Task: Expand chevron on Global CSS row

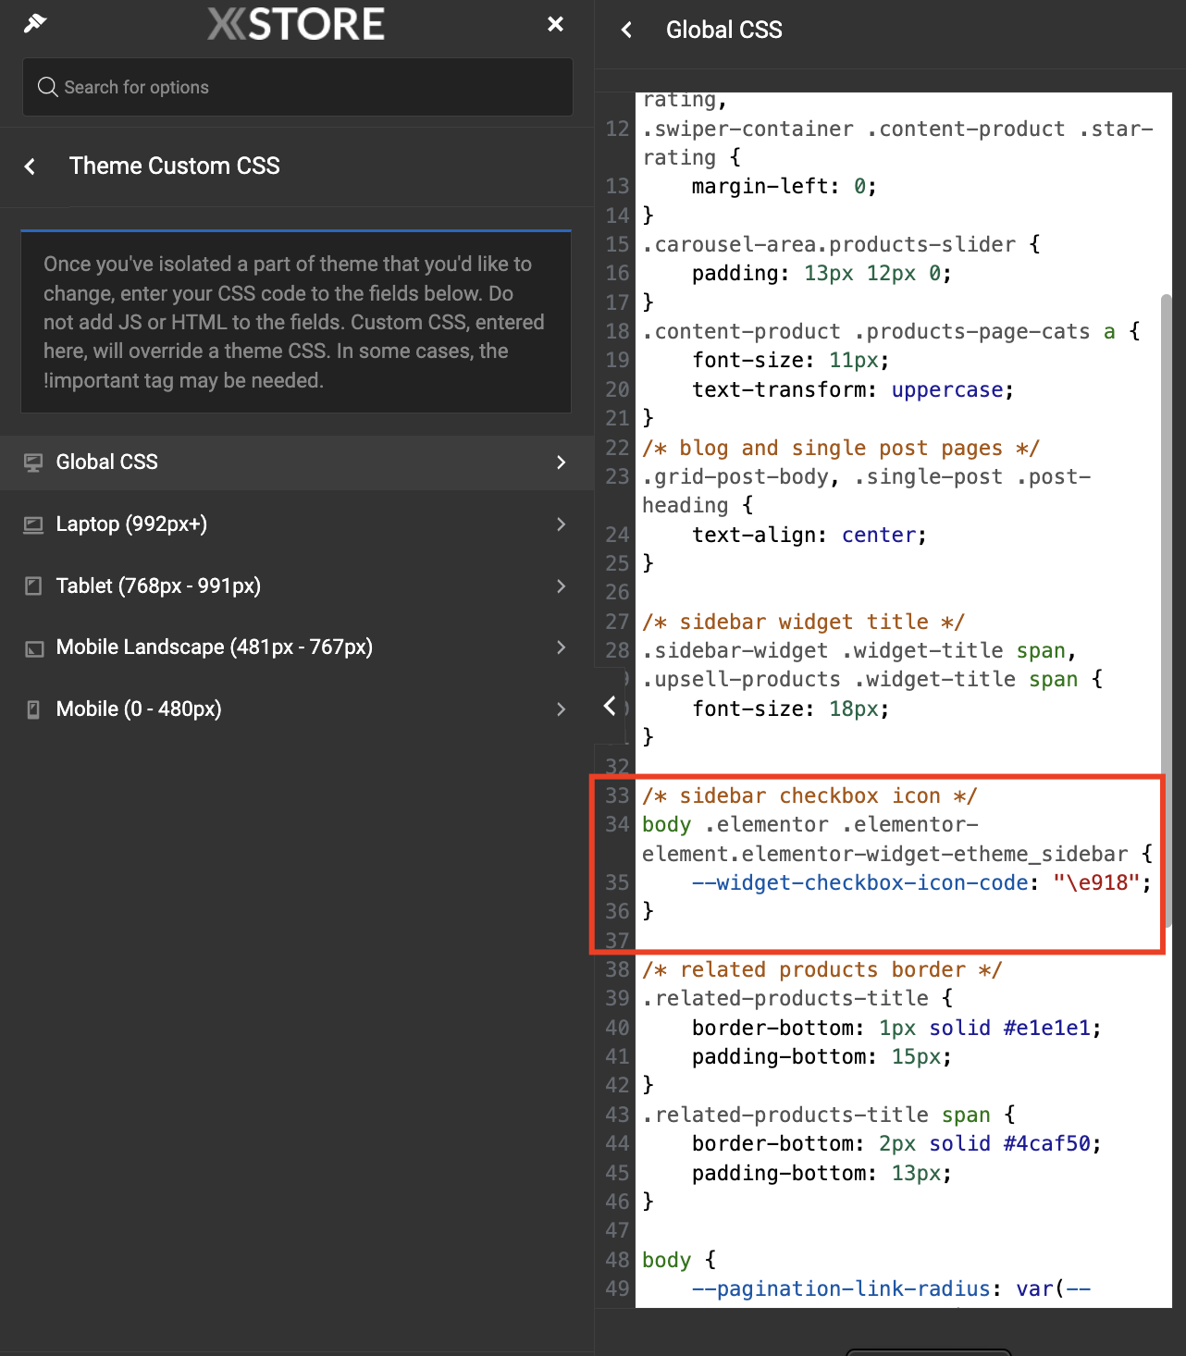Action: point(561,462)
